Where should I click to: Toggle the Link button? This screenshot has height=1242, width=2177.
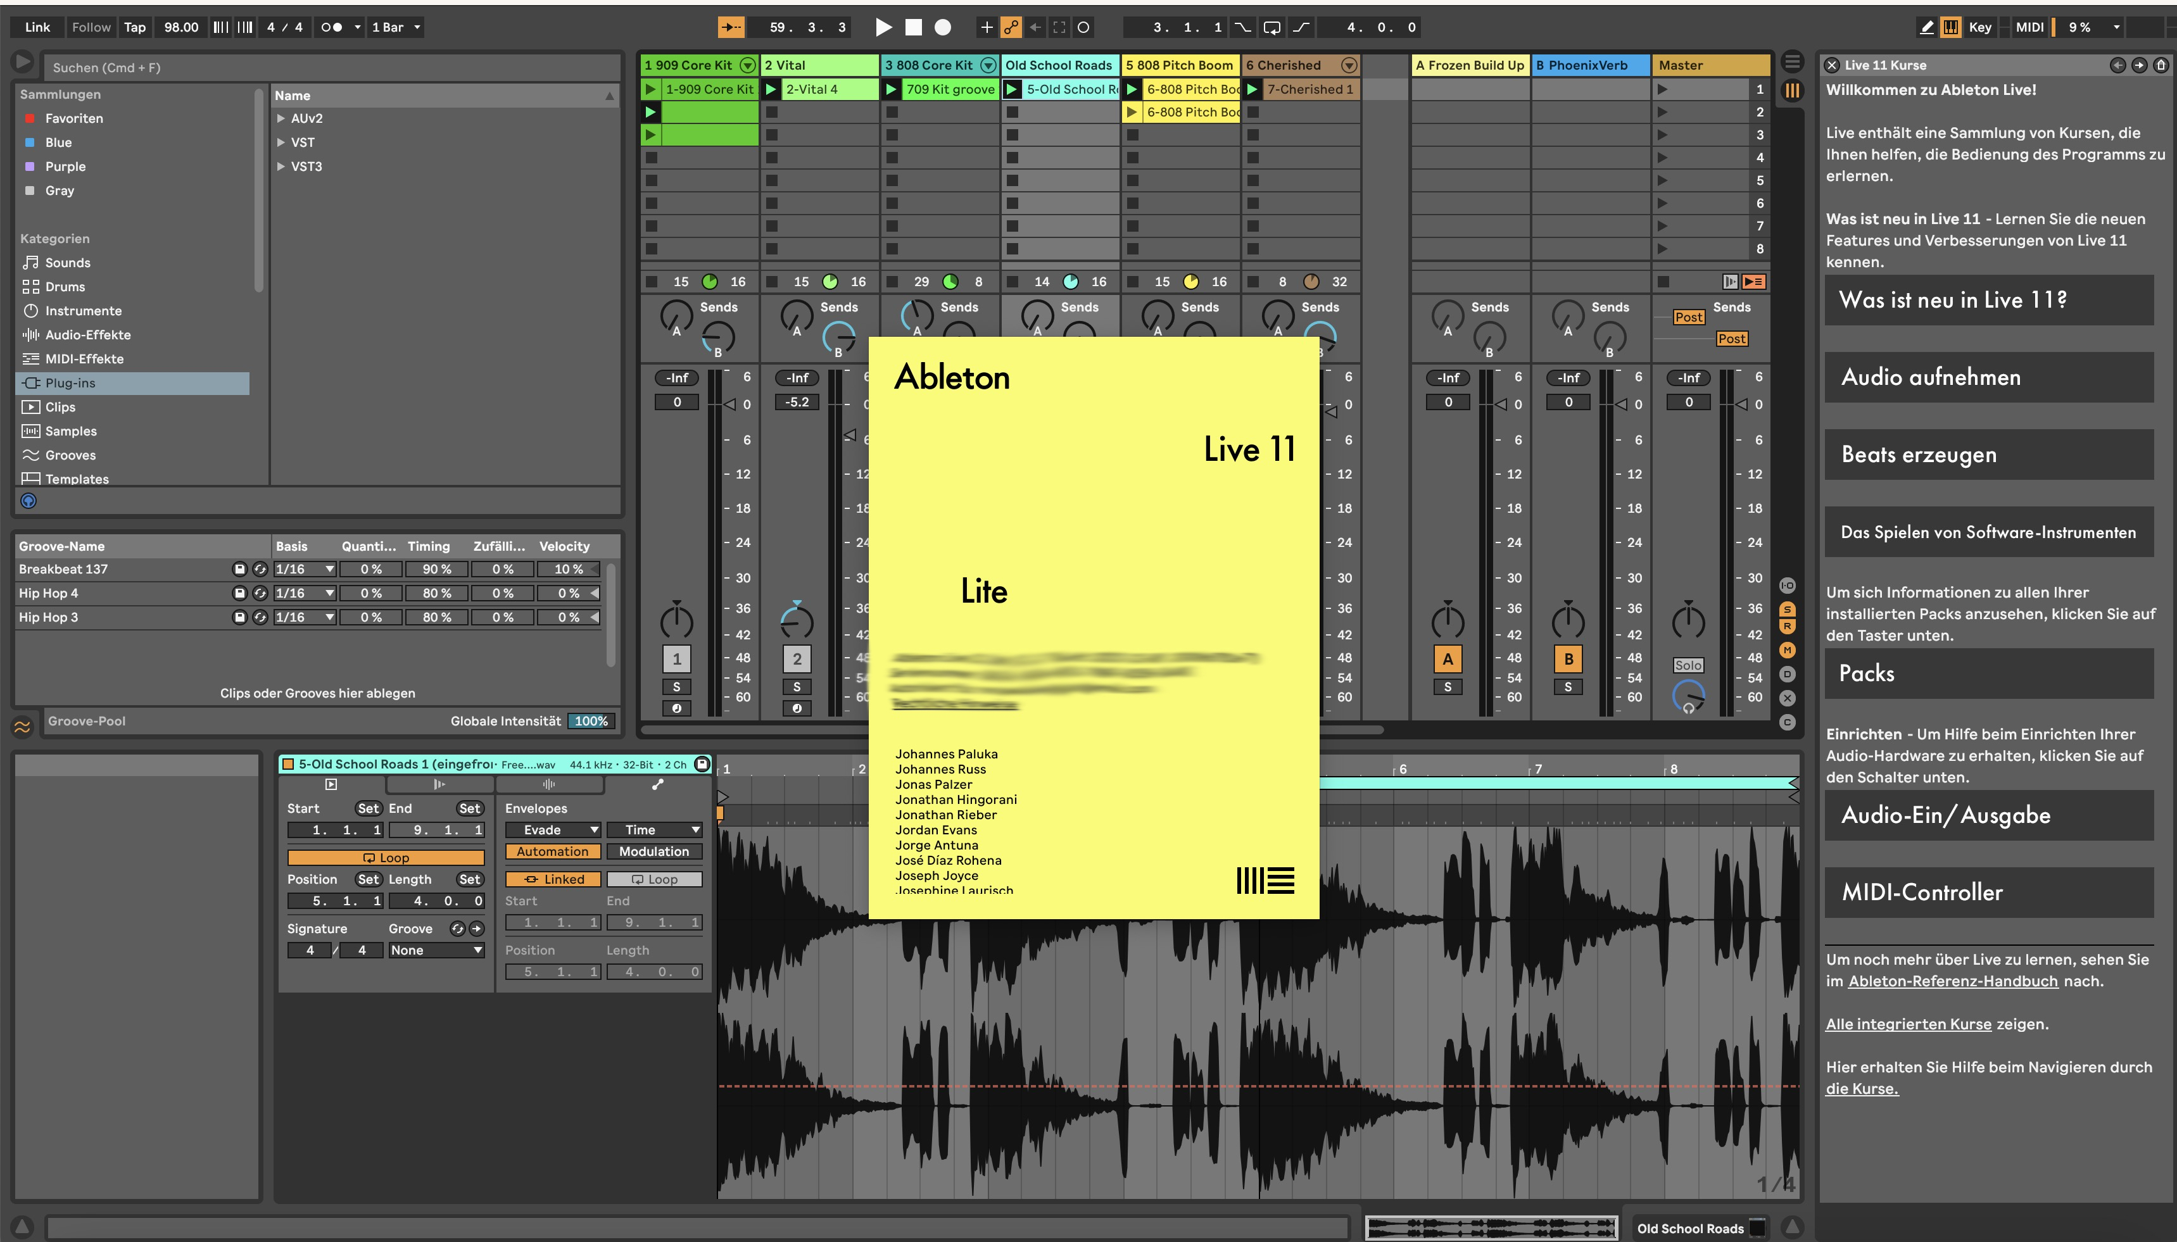click(37, 27)
